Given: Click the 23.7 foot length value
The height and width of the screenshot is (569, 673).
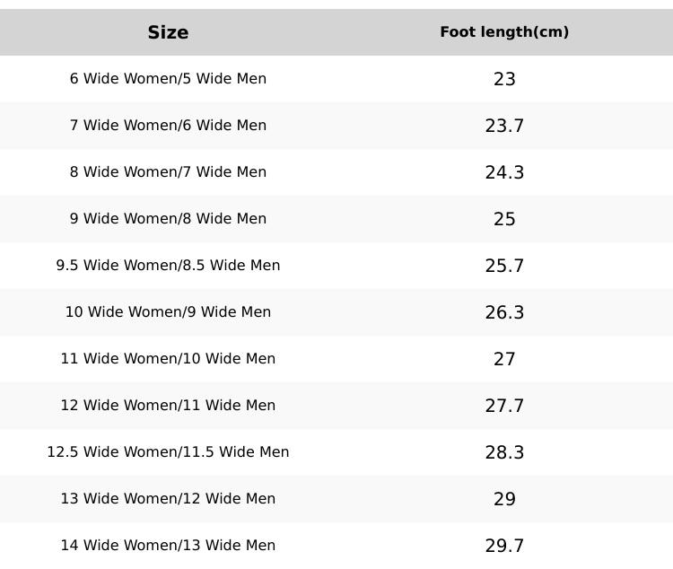Looking at the screenshot, I should [x=504, y=126].
